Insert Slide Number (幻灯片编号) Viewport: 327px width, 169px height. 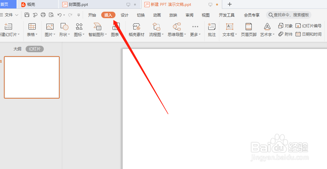[x=309, y=26]
